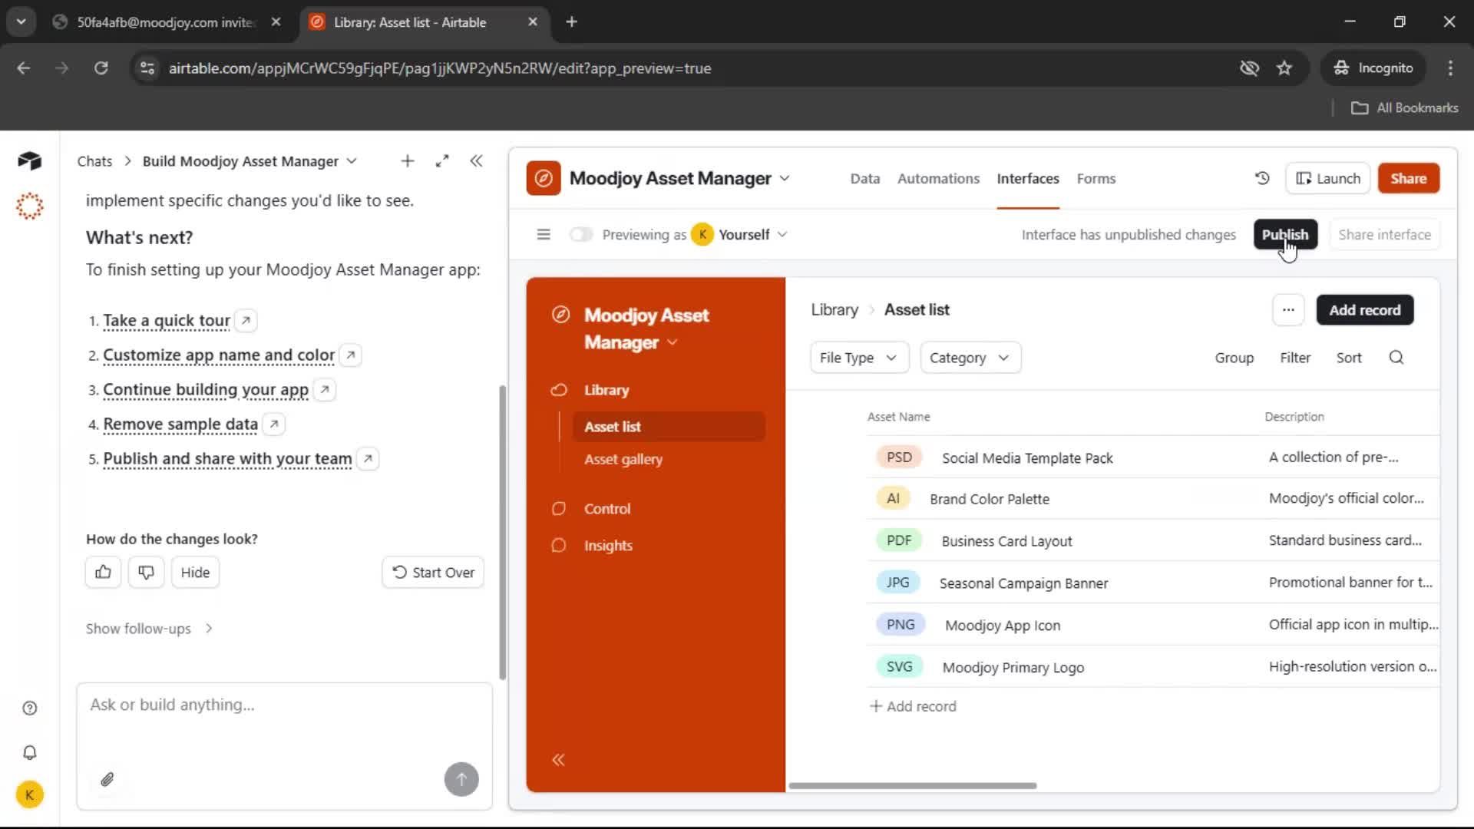Open link arrow beside Publish and share

coord(368,458)
